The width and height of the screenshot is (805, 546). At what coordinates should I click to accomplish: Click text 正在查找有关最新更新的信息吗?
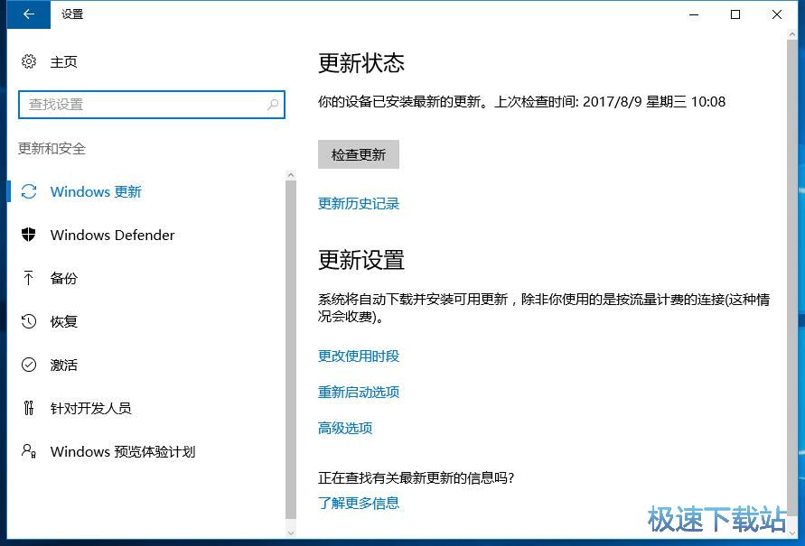pyautogui.click(x=416, y=477)
